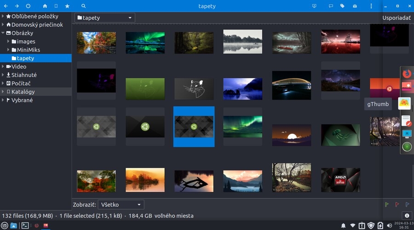Click the red flag selection filter
The width and height of the screenshot is (414, 230).
[x=397, y=204]
